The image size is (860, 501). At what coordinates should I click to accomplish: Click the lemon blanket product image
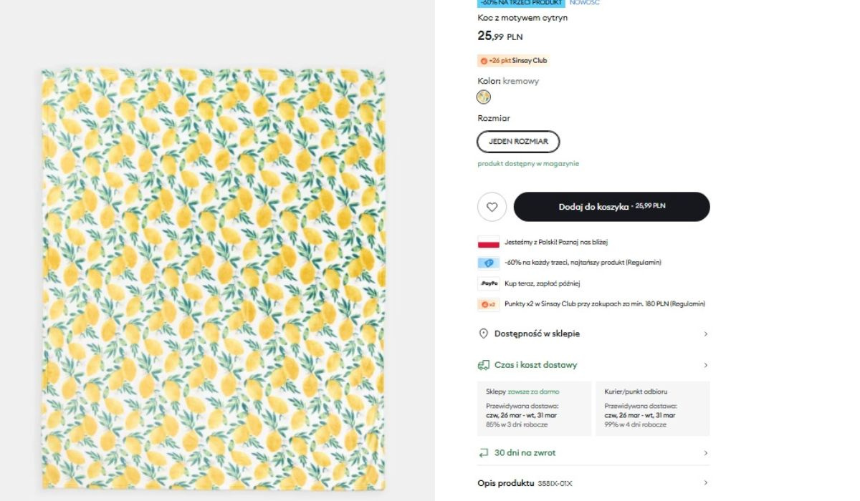pos(213,279)
